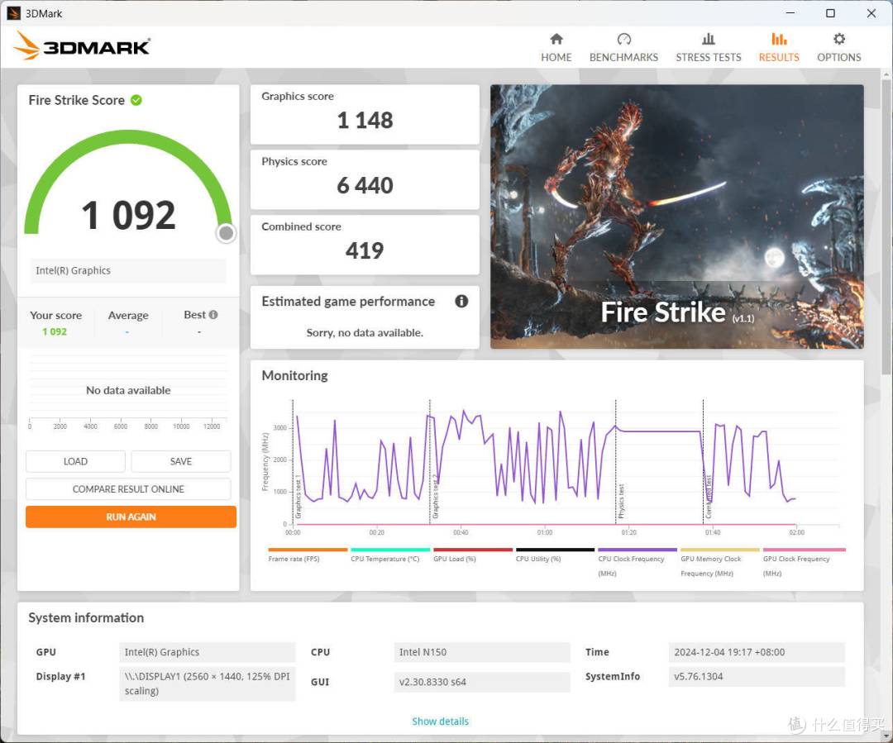Click COMPARE RESULT ONLINE button
Screen dimensions: 893x743
pyautogui.click(x=128, y=489)
